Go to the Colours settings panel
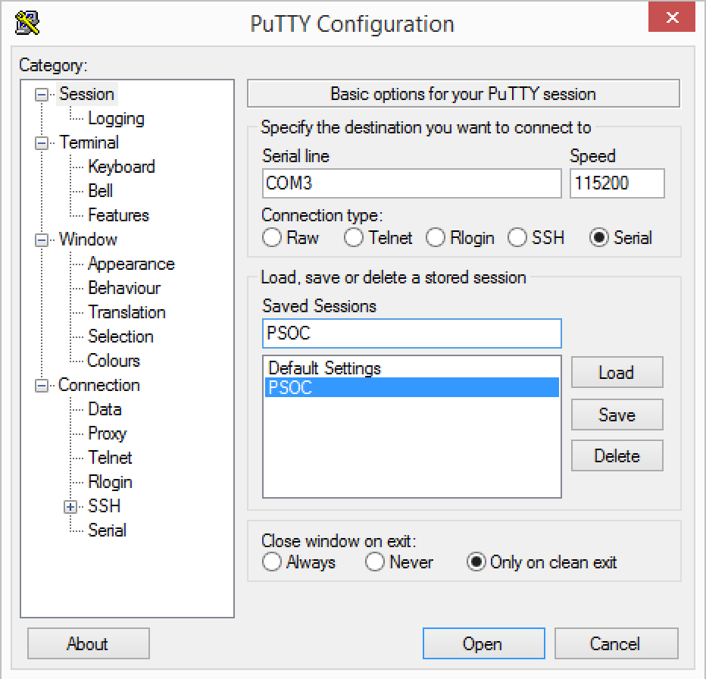This screenshot has height=679, width=706. [114, 361]
